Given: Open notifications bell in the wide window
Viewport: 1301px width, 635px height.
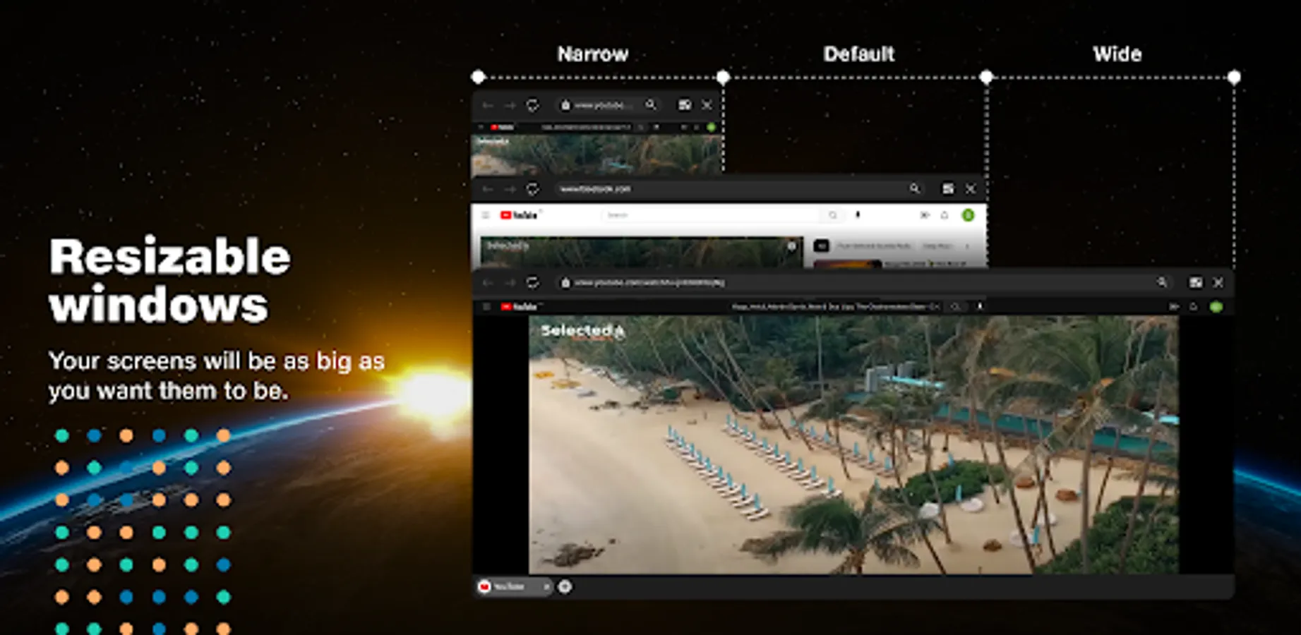Looking at the screenshot, I should pos(1194,307).
